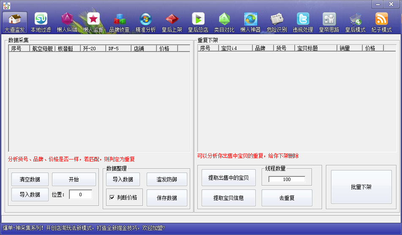Viewport: 402px width, 235px height.
Task: Open the 违规处理 bird icon
Action: point(303,22)
